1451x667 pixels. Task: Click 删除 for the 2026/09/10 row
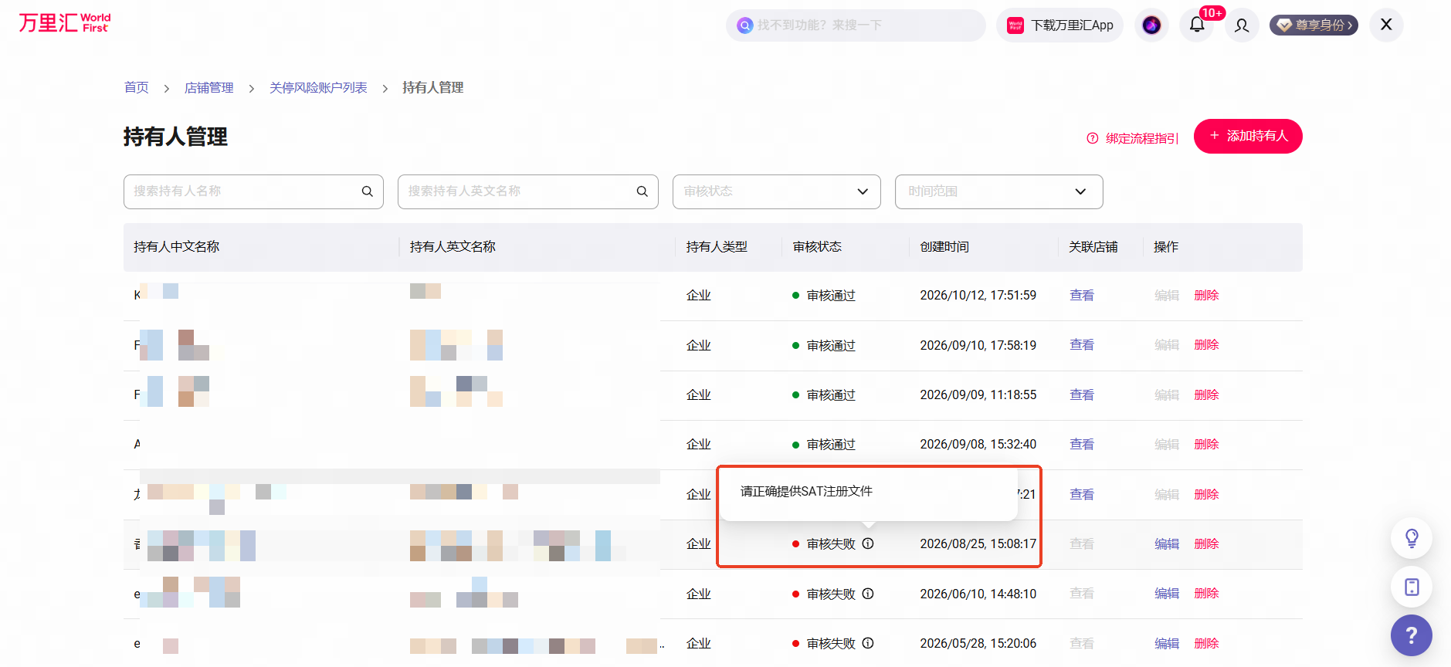point(1206,345)
